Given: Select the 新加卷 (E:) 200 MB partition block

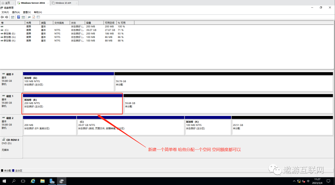Looking at the screenshot, I should point(73,104).
